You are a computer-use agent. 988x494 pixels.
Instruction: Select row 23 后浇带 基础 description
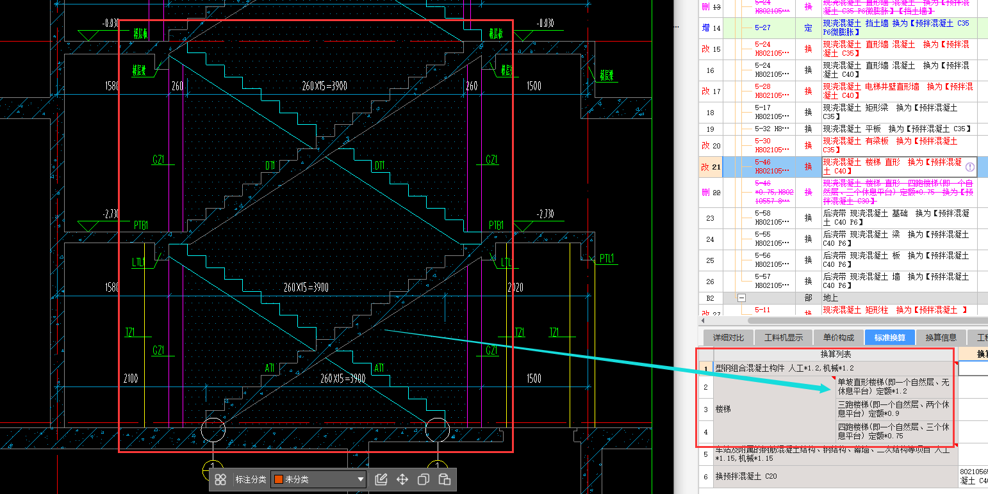pyautogui.click(x=899, y=218)
